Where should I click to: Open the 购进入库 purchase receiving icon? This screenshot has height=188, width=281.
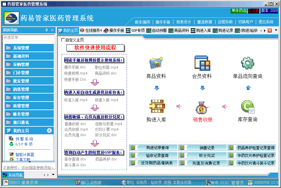(157, 106)
